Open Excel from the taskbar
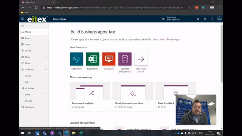This screenshot has height=136, width=242. click(81, 133)
